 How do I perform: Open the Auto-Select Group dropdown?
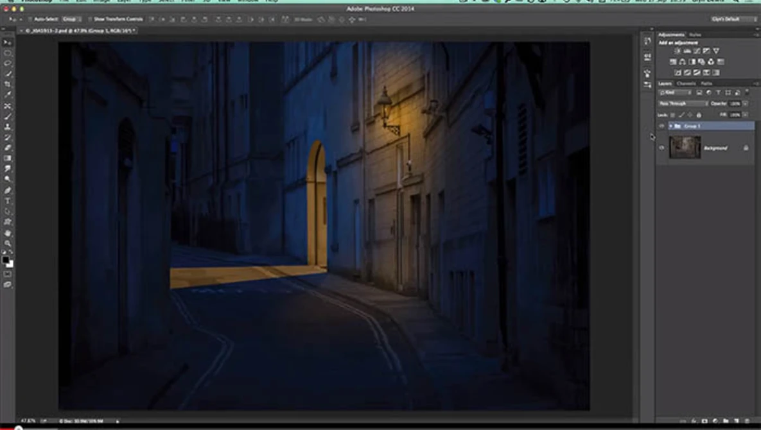[x=71, y=19]
